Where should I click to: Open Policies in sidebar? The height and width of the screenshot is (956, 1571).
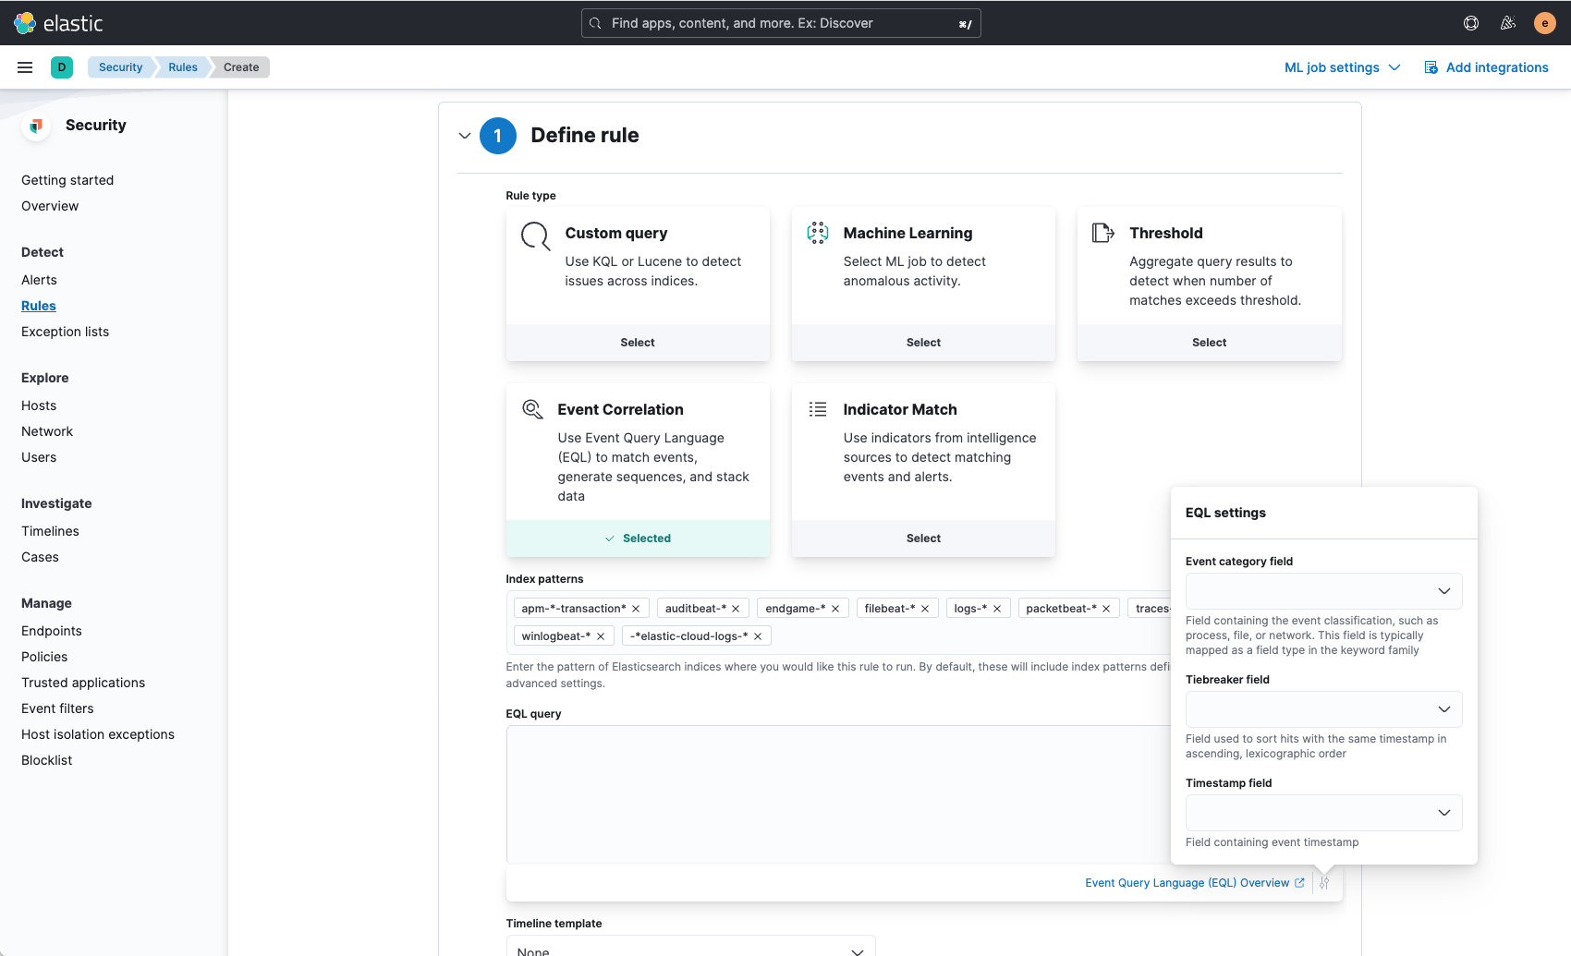tap(44, 657)
